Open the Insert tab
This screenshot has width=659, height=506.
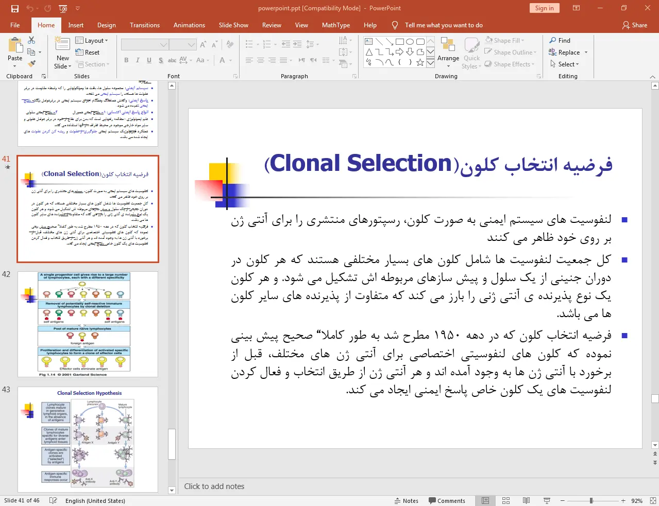(76, 25)
